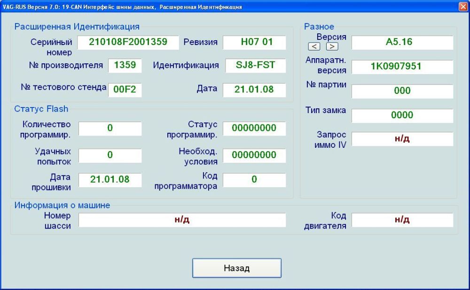Close the VAG-RUS window
470x290 pixels.
[x=462, y=7]
